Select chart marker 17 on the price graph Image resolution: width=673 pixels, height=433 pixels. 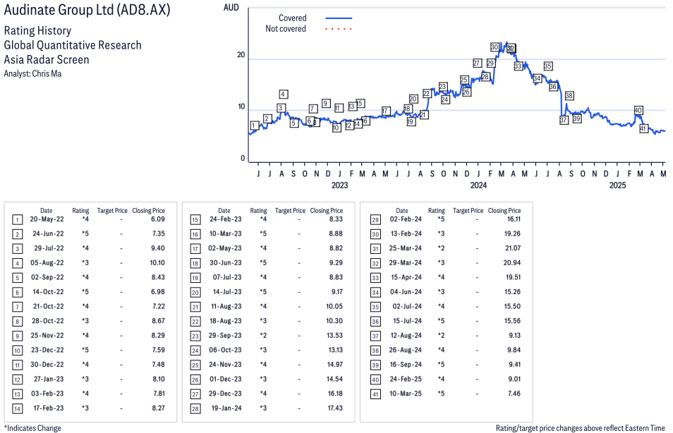(385, 111)
